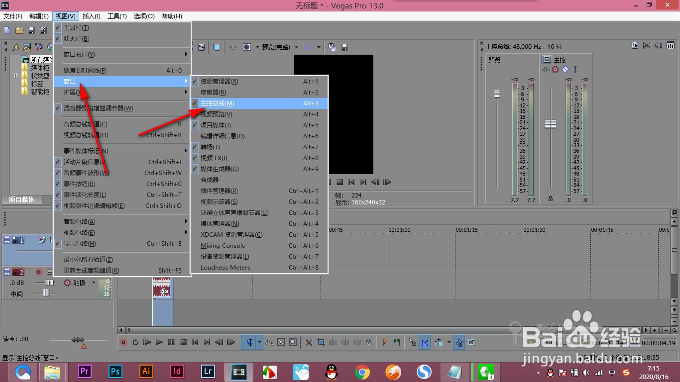The width and height of the screenshot is (680, 382).
Task: Expand the Window Layouts (窗口布局) submenu
Action: (122, 55)
